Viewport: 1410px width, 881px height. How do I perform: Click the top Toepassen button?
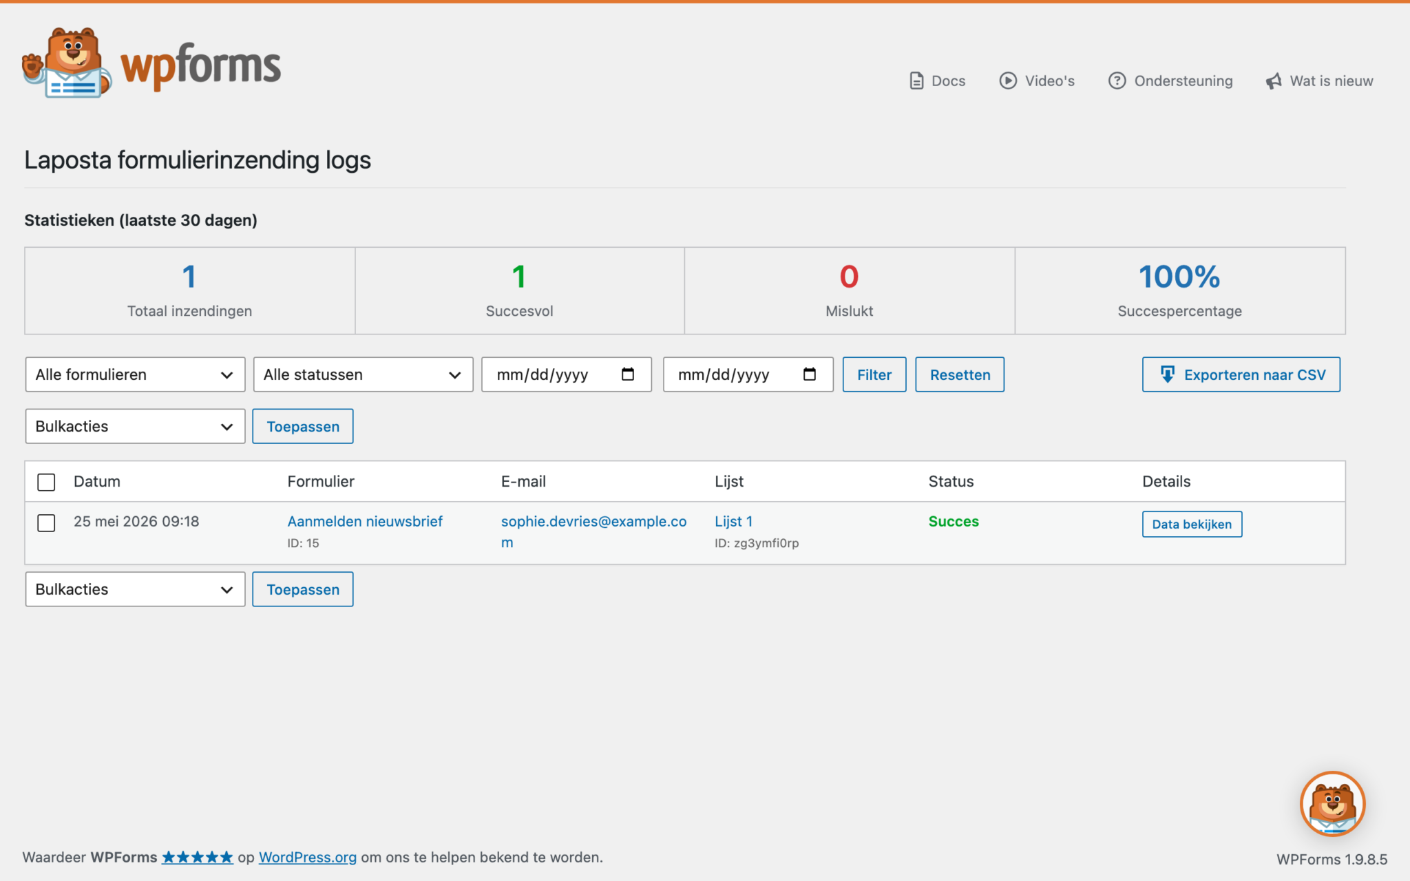303,426
